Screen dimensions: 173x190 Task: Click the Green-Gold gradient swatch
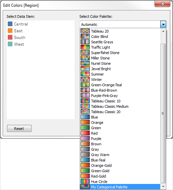pos(85,171)
